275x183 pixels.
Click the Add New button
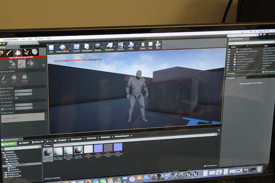[9, 144]
